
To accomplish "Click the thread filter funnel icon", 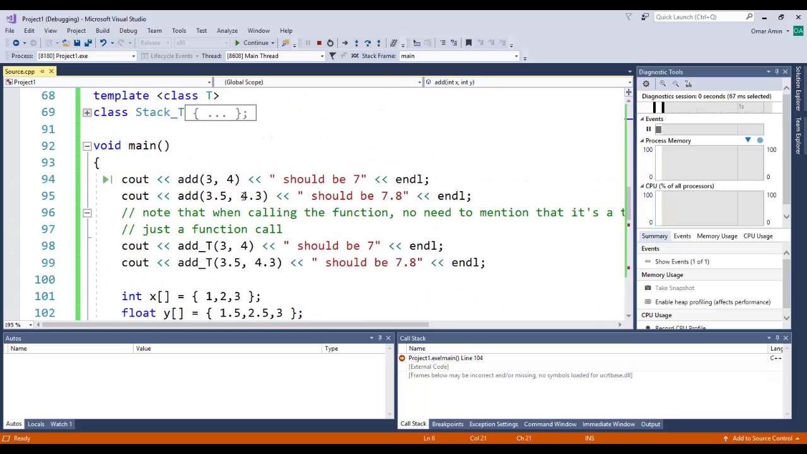I will [332, 55].
